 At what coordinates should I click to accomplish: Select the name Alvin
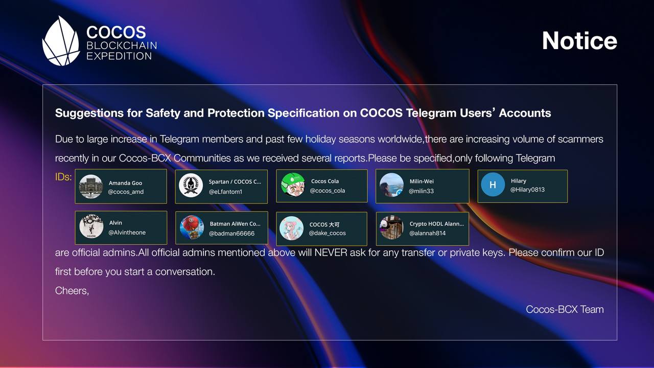115,223
